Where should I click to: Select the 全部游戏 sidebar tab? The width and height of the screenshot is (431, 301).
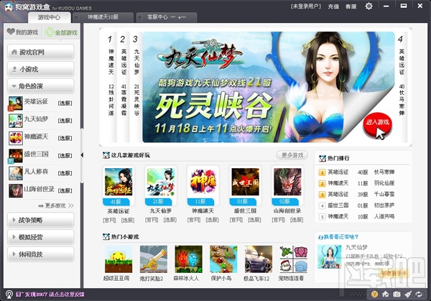click(x=61, y=32)
